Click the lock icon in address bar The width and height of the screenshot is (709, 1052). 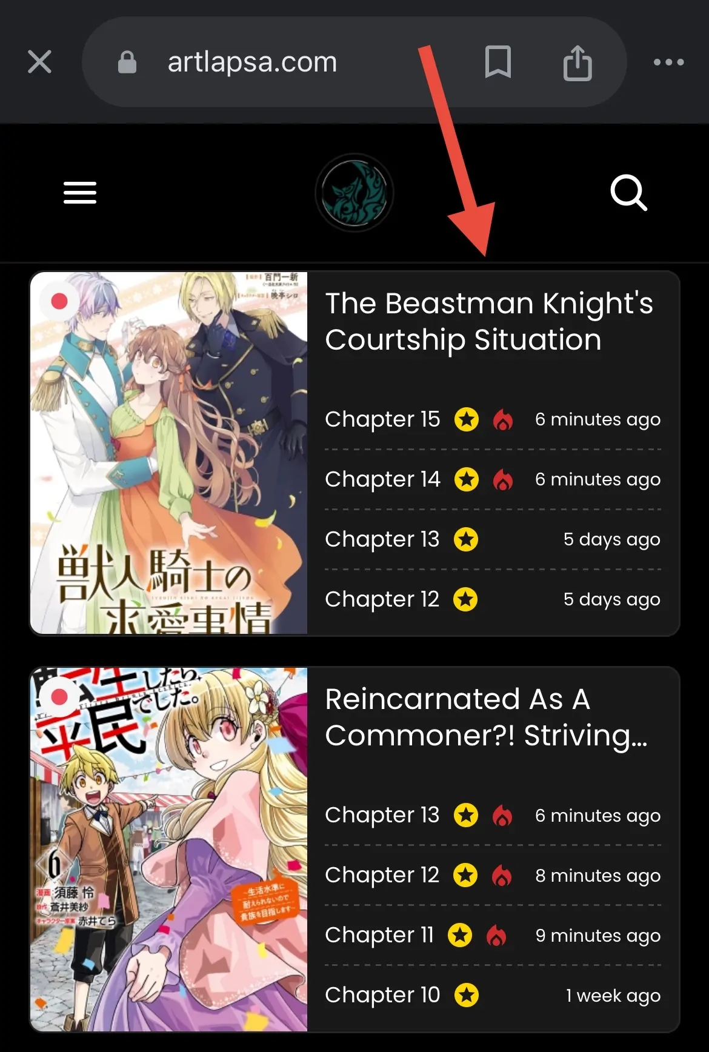tap(127, 62)
